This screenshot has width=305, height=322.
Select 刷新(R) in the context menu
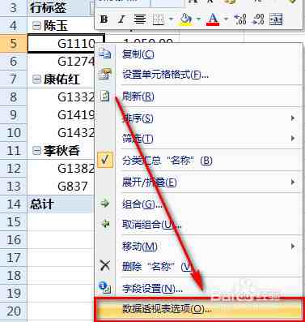point(198,97)
